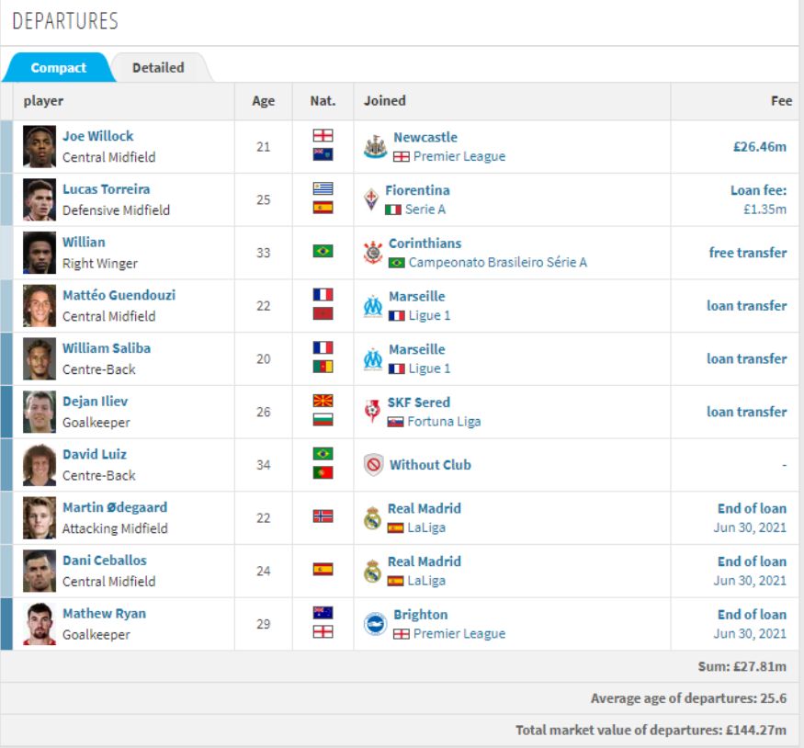Image resolution: width=804 pixels, height=748 pixels.
Task: Open Martin Ødegaard player link
Action: pos(115,507)
